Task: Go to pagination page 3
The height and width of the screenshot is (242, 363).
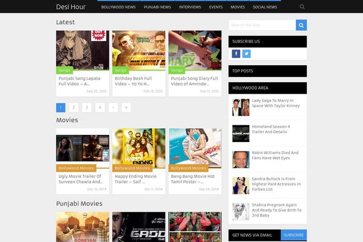Action: (x=87, y=108)
